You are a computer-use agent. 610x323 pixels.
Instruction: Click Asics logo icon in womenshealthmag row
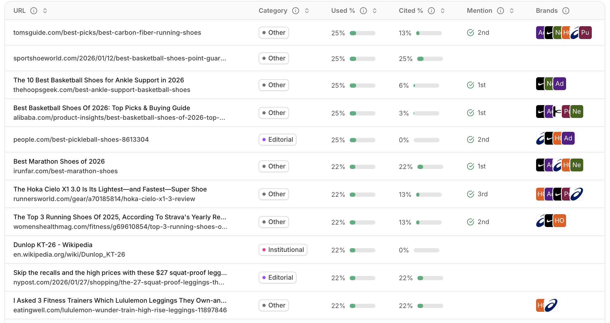point(540,221)
